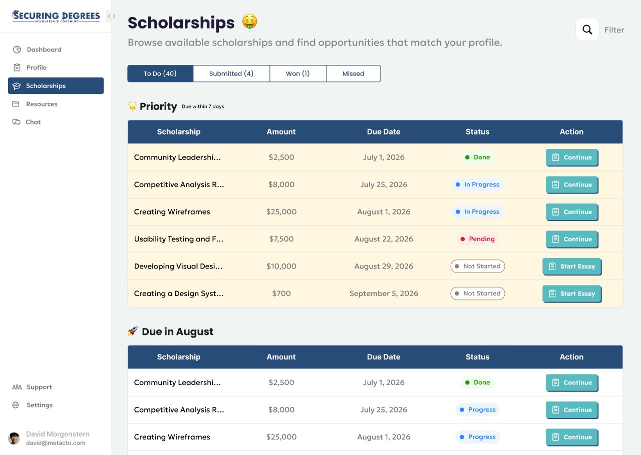Switch to the Submitted (4) tab
Image resolution: width=641 pixels, height=455 pixels.
pyautogui.click(x=231, y=73)
